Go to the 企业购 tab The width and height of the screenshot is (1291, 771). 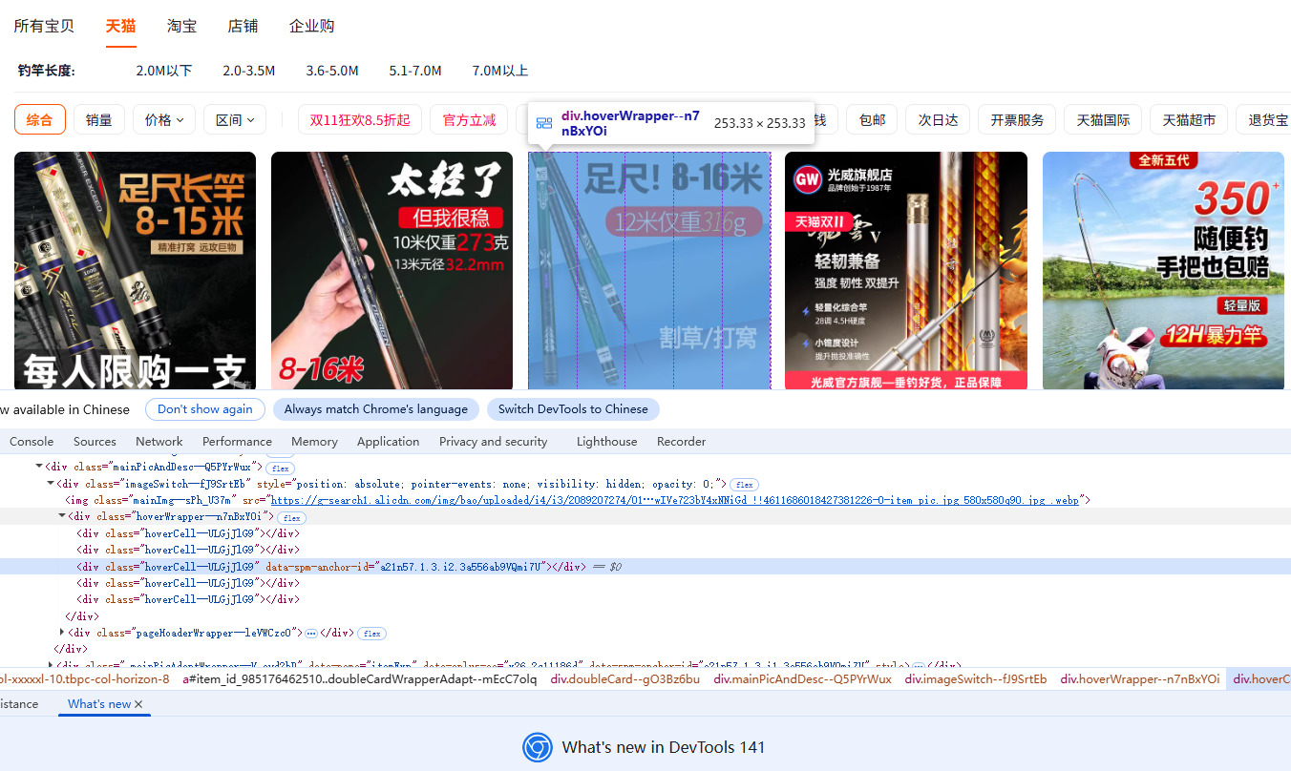pyautogui.click(x=311, y=26)
